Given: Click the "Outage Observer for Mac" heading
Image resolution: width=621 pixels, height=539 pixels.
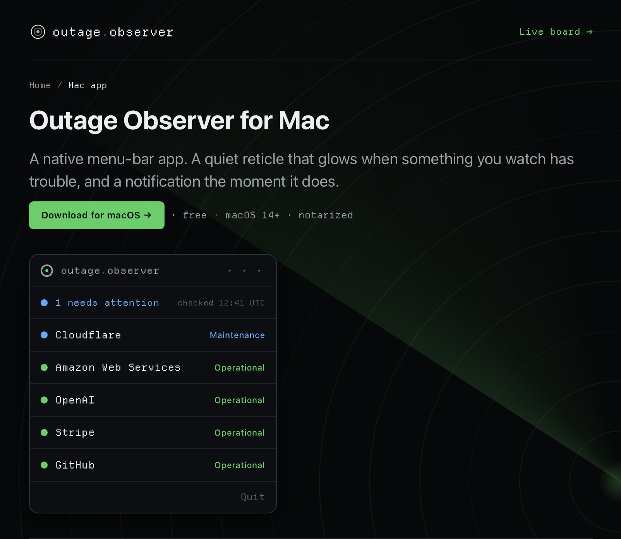Looking at the screenshot, I should coord(179,120).
